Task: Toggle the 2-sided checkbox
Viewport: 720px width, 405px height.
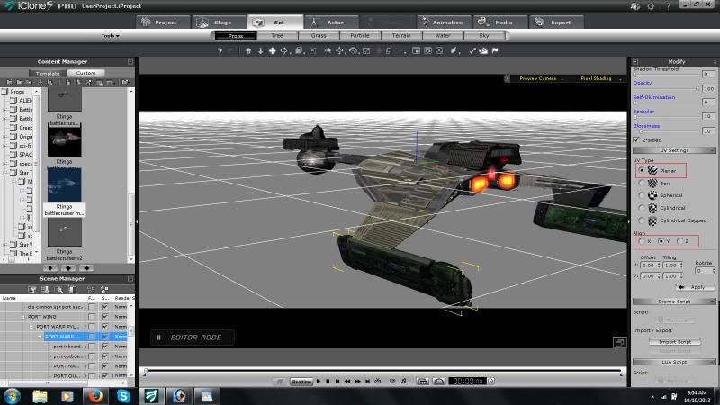Action: point(636,139)
